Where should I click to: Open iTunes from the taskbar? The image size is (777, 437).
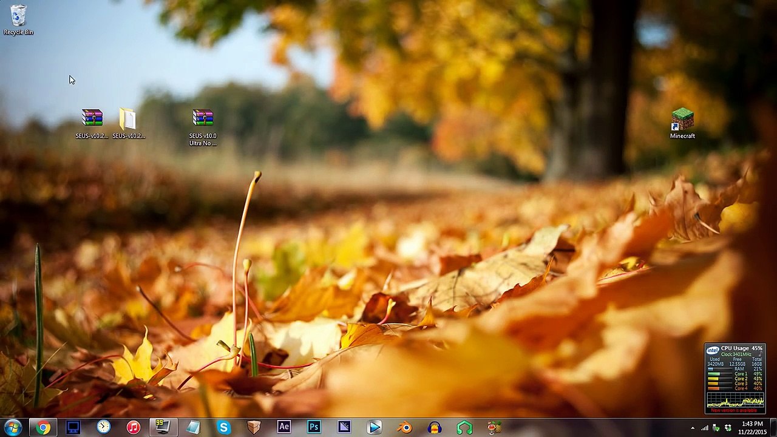click(133, 427)
